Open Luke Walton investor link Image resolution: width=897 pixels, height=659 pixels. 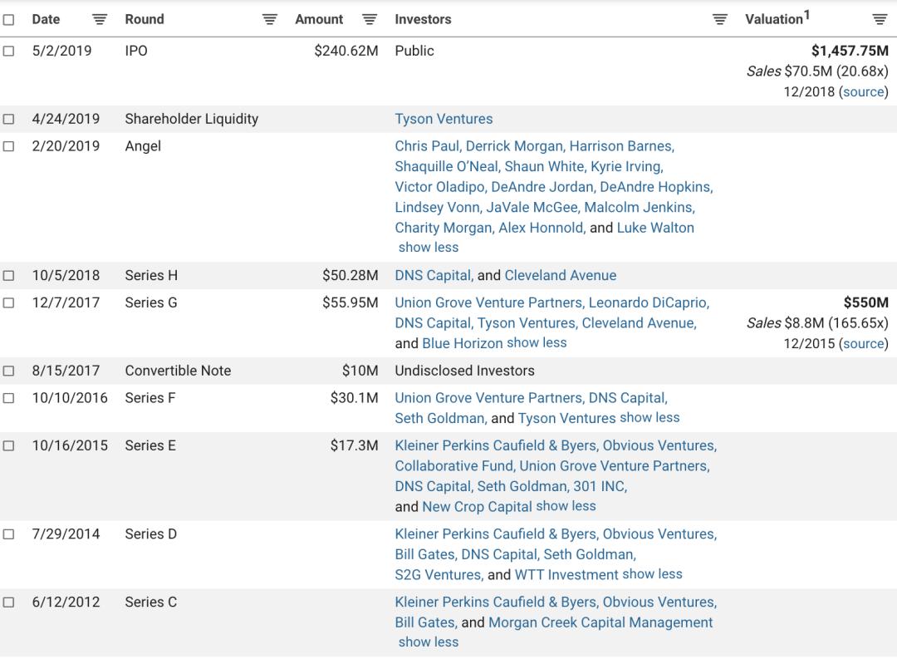(x=655, y=228)
